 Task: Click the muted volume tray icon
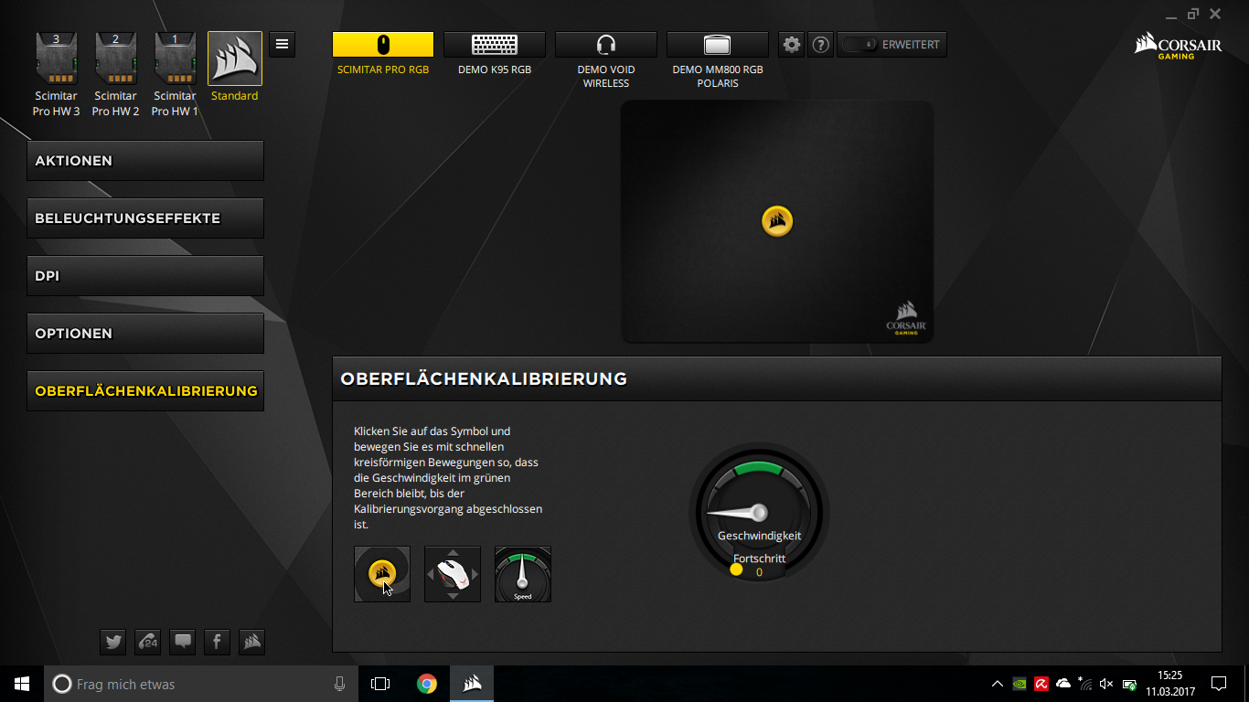pos(1107,684)
